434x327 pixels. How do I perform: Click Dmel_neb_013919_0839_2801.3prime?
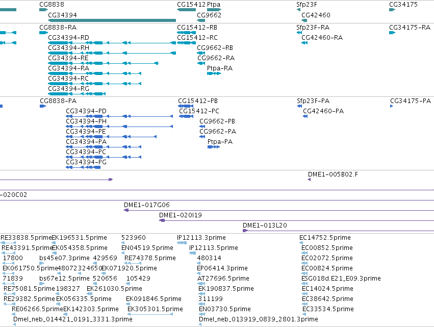click(x=259, y=319)
